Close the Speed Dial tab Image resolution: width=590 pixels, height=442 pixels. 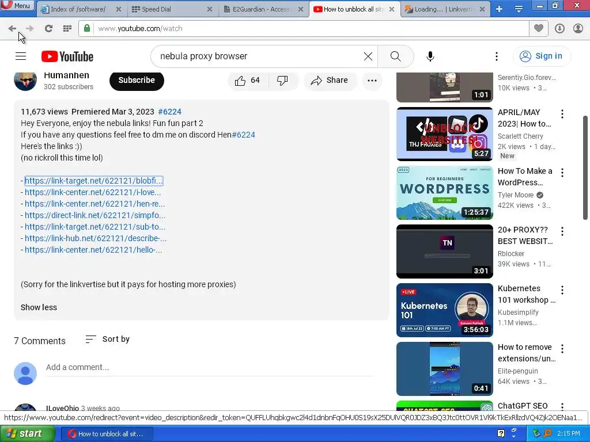[210, 9]
